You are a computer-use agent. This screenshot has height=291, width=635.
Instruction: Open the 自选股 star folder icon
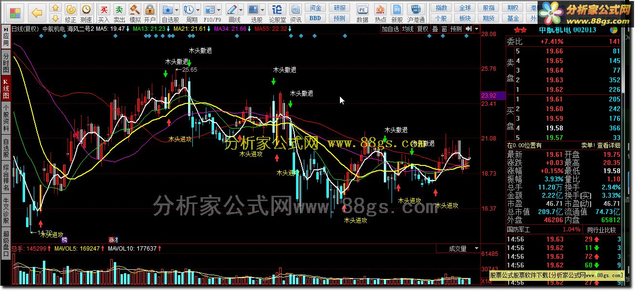[x=167, y=10]
